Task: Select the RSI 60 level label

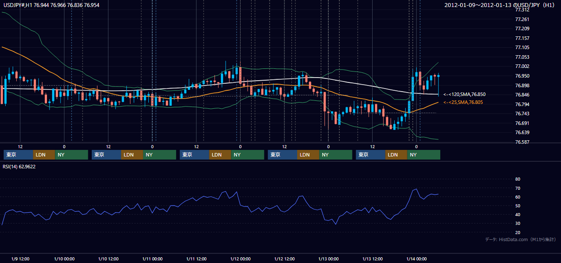Action: point(518,197)
